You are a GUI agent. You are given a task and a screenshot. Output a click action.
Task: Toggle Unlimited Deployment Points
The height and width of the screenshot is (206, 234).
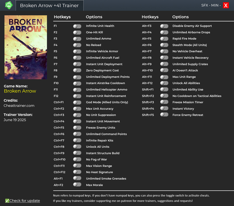click(77, 77)
